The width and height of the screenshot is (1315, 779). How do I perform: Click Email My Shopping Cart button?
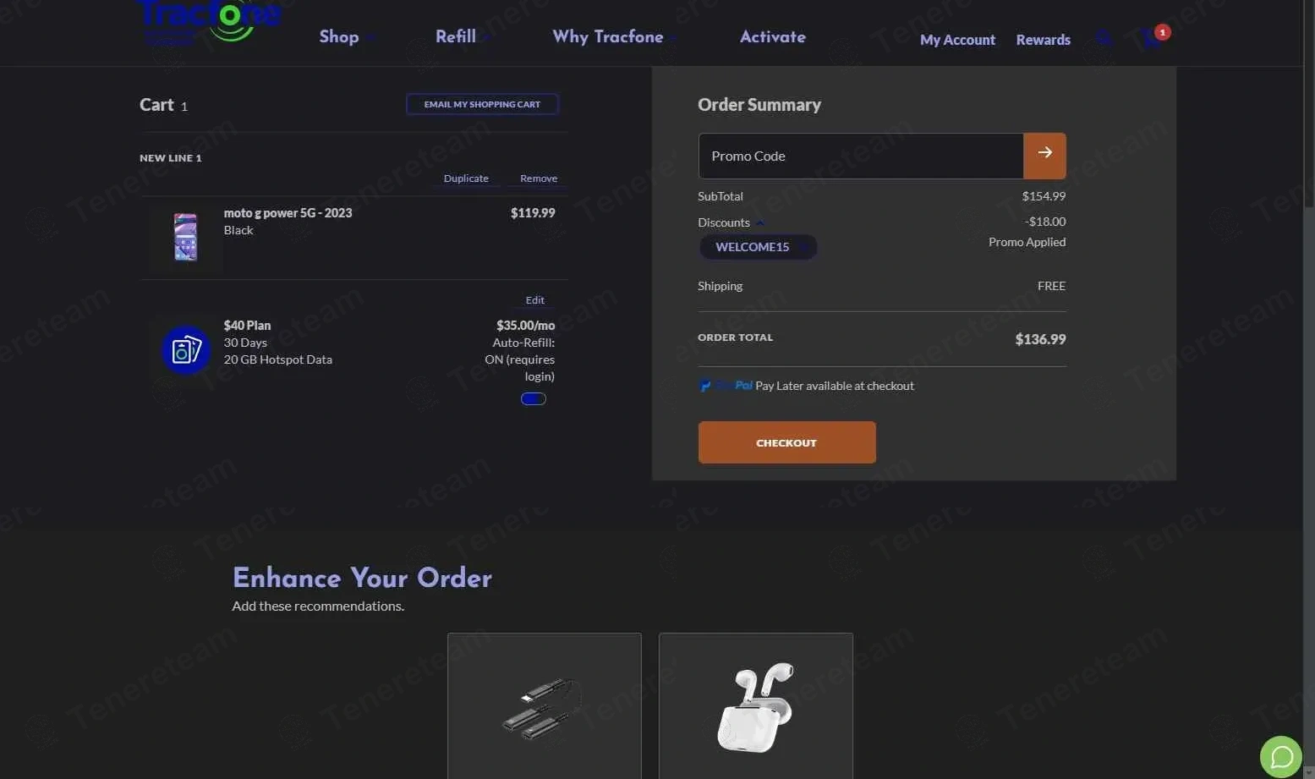[482, 104]
